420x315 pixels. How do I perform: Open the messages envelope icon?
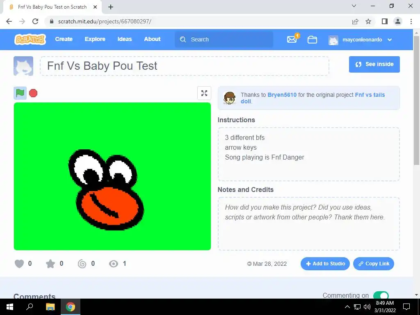pos(292,39)
